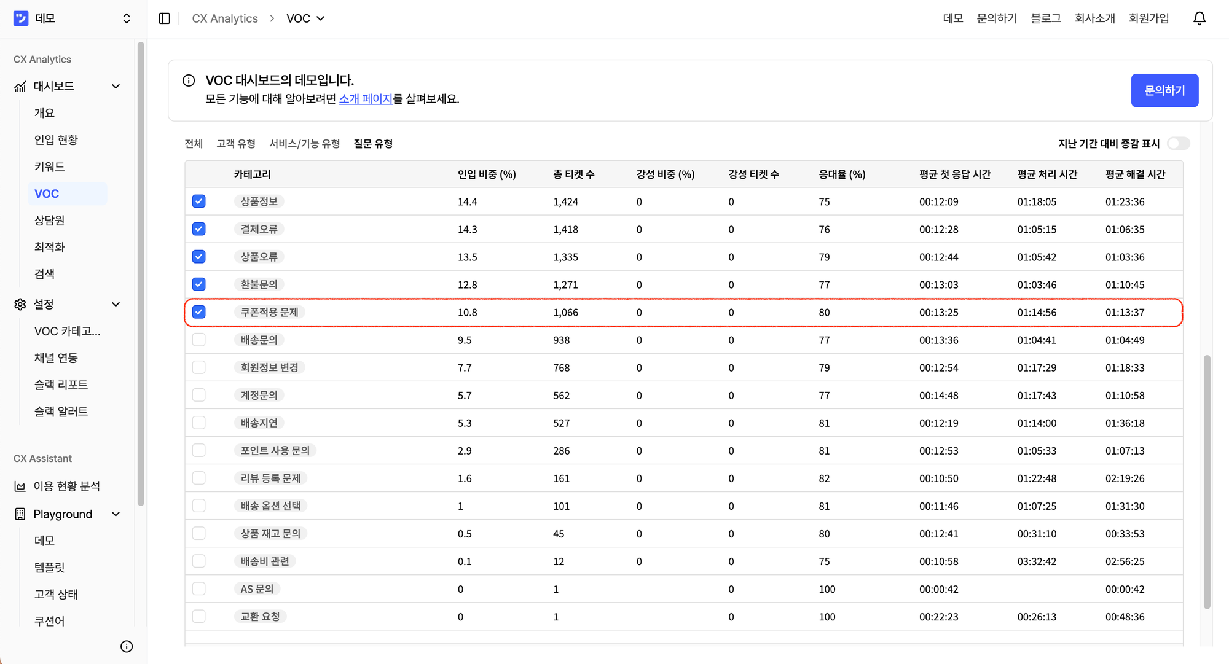Open the 소개 페이지 link
This screenshot has height=664, width=1229.
click(x=366, y=99)
